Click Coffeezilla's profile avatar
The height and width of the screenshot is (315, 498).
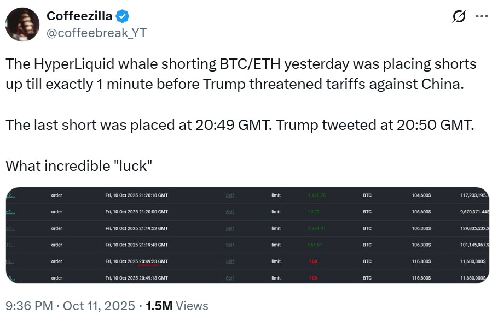(x=22, y=24)
